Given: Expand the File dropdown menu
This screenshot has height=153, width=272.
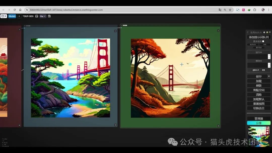Looking at the screenshot, I should (x=43, y=16).
